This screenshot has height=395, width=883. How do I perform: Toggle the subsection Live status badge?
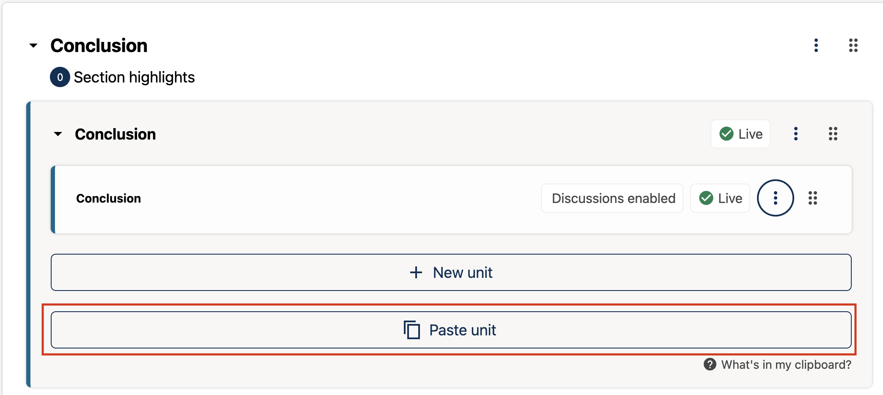[x=740, y=134]
